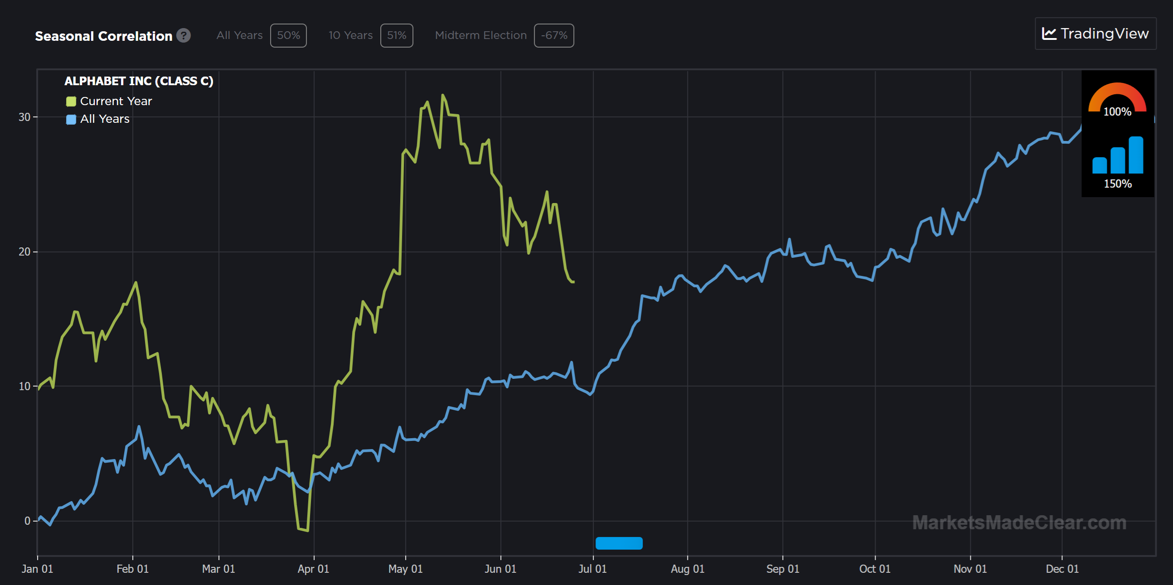The image size is (1173, 585).
Task: Open the Seasonal Correlation help question-mark icon
Action: click(x=184, y=35)
